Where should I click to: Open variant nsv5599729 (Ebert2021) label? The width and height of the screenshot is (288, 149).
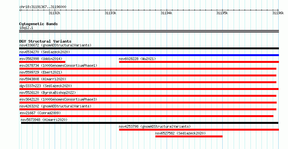[x=41, y=72]
